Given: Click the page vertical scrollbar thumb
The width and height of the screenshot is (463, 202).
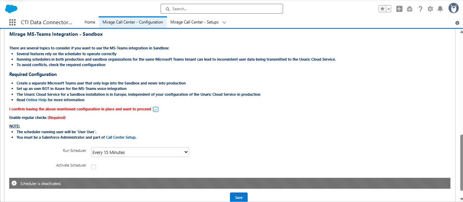Looking at the screenshot, I should point(461,163).
